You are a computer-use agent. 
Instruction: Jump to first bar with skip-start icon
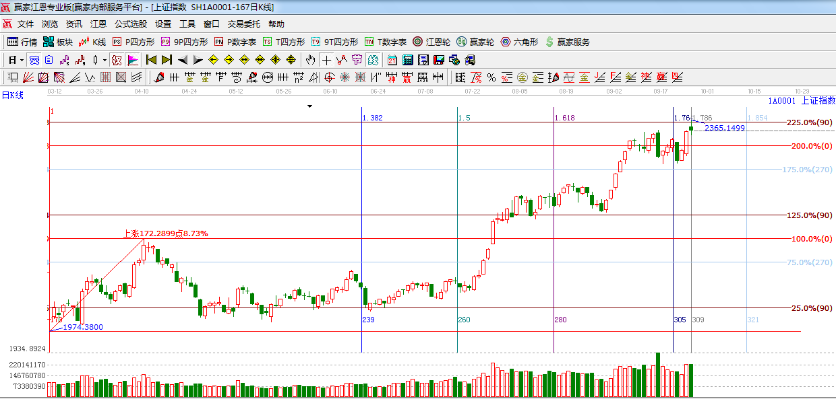click(x=152, y=60)
